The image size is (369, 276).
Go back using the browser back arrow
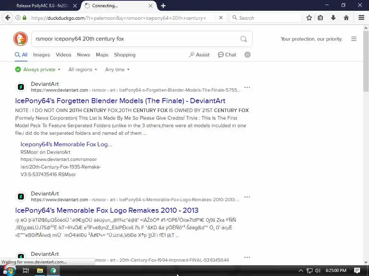tap(8, 18)
